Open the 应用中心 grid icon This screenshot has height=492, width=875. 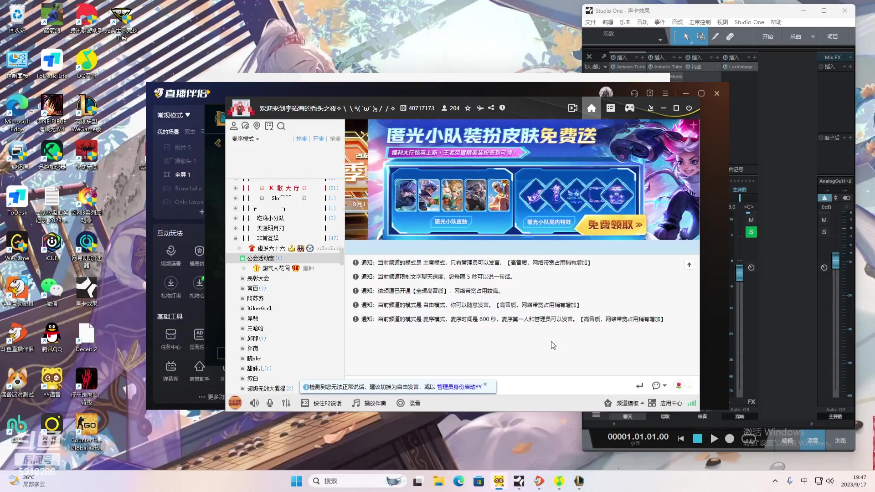(x=652, y=403)
